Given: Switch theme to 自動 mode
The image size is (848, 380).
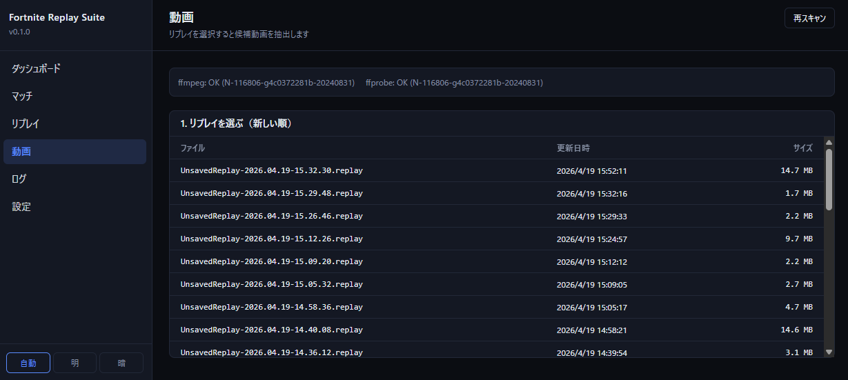Looking at the screenshot, I should point(28,363).
